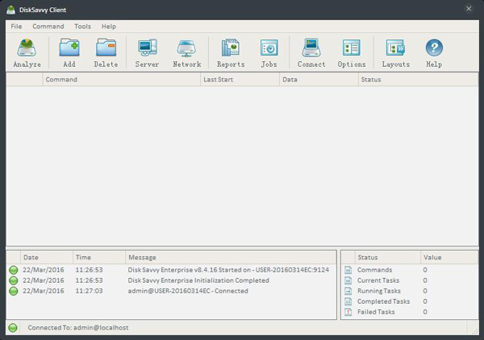
Task: Select the Completed Tasks status label
Action: point(383,301)
